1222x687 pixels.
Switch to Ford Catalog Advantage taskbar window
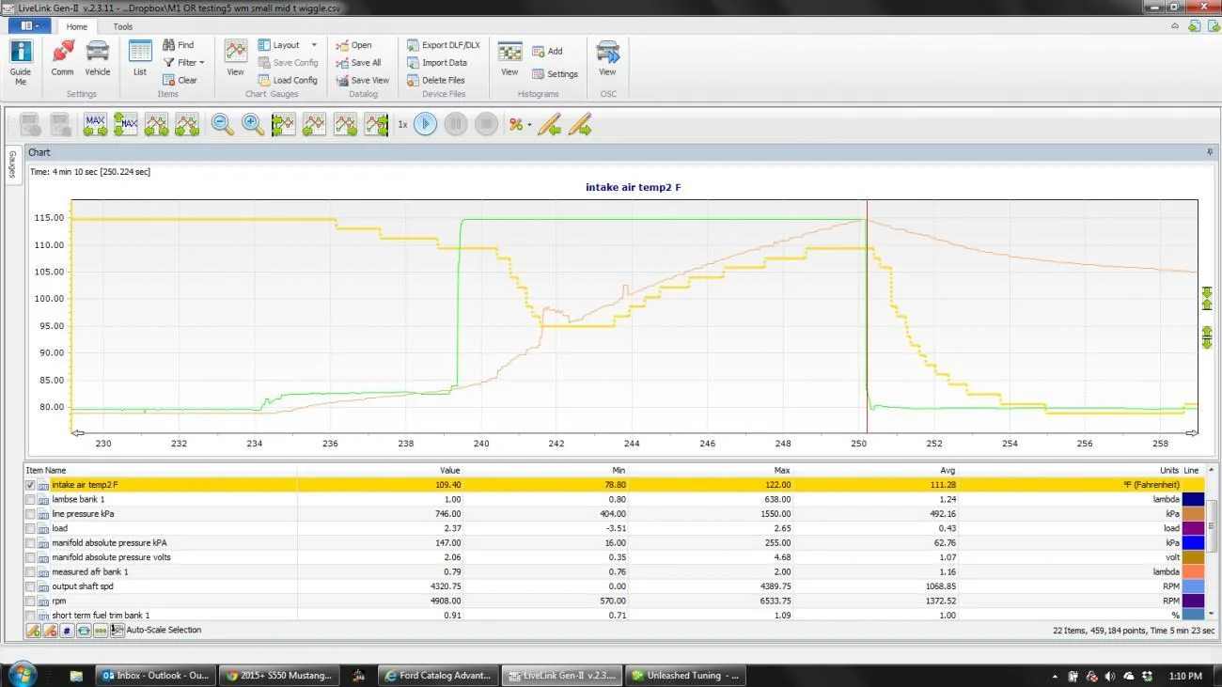coord(438,675)
